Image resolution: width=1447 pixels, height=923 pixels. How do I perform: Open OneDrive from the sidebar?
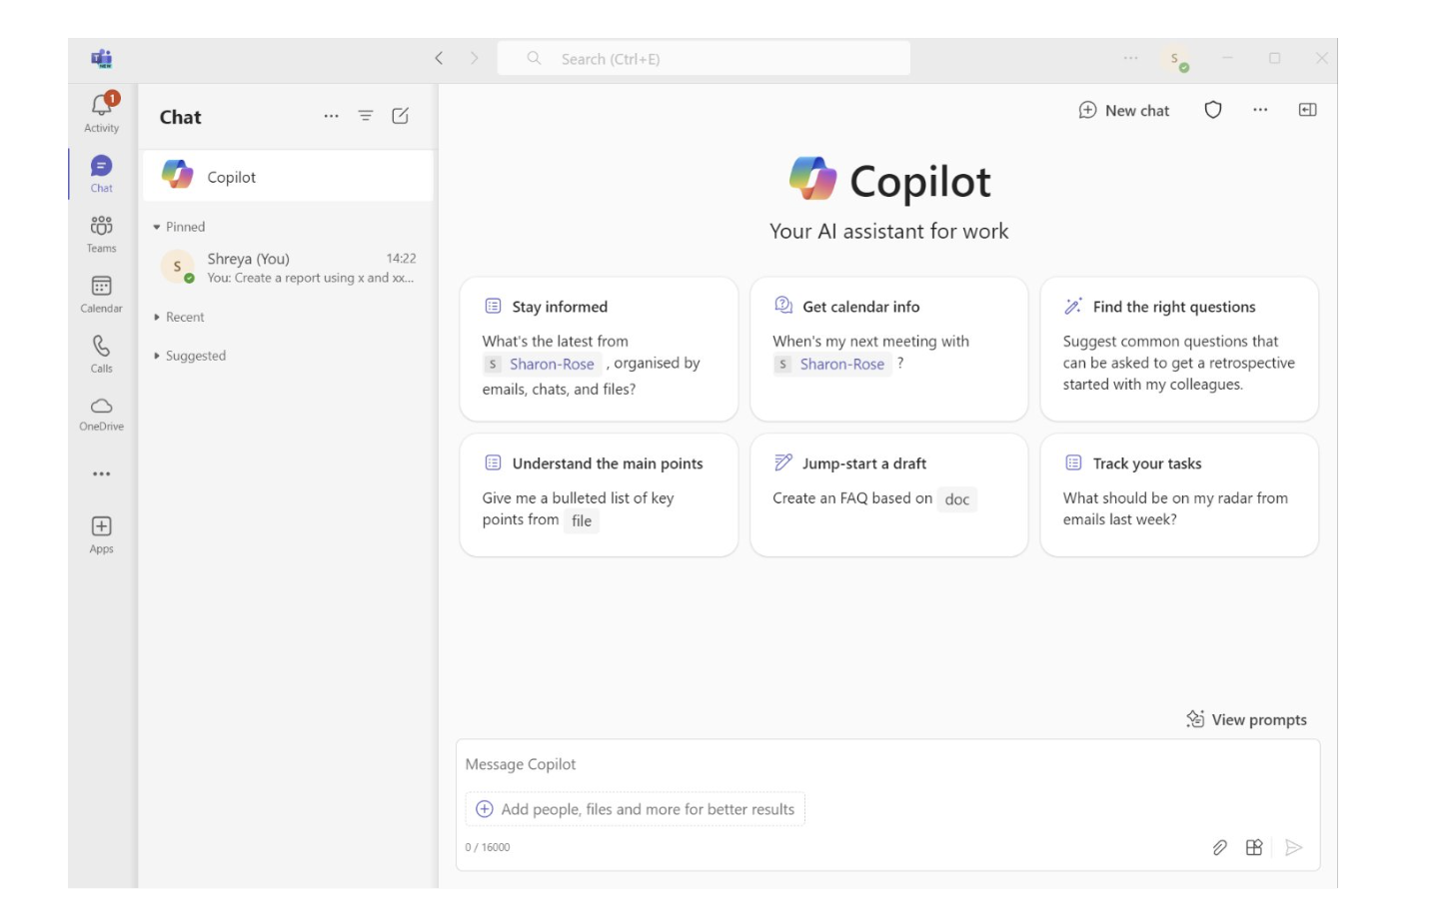point(101,413)
